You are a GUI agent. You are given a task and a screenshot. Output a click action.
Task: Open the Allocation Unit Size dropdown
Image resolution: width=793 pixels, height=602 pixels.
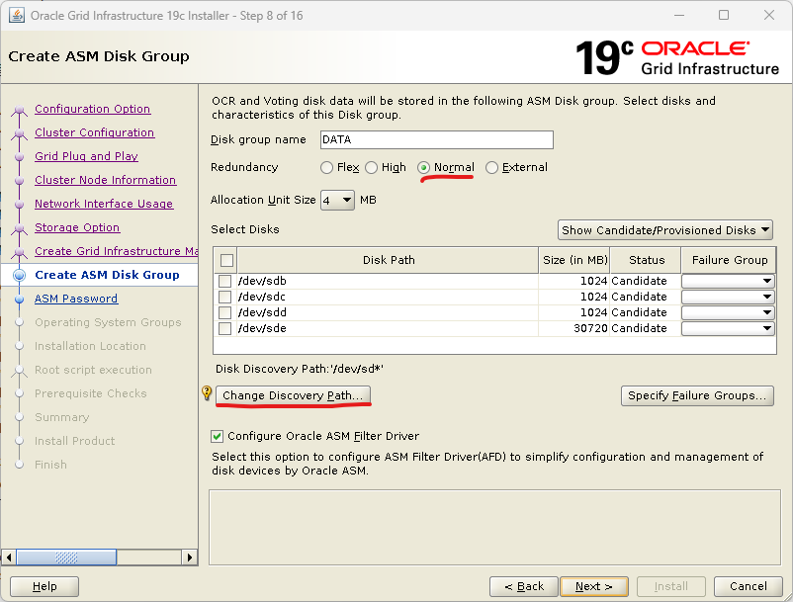click(x=337, y=201)
